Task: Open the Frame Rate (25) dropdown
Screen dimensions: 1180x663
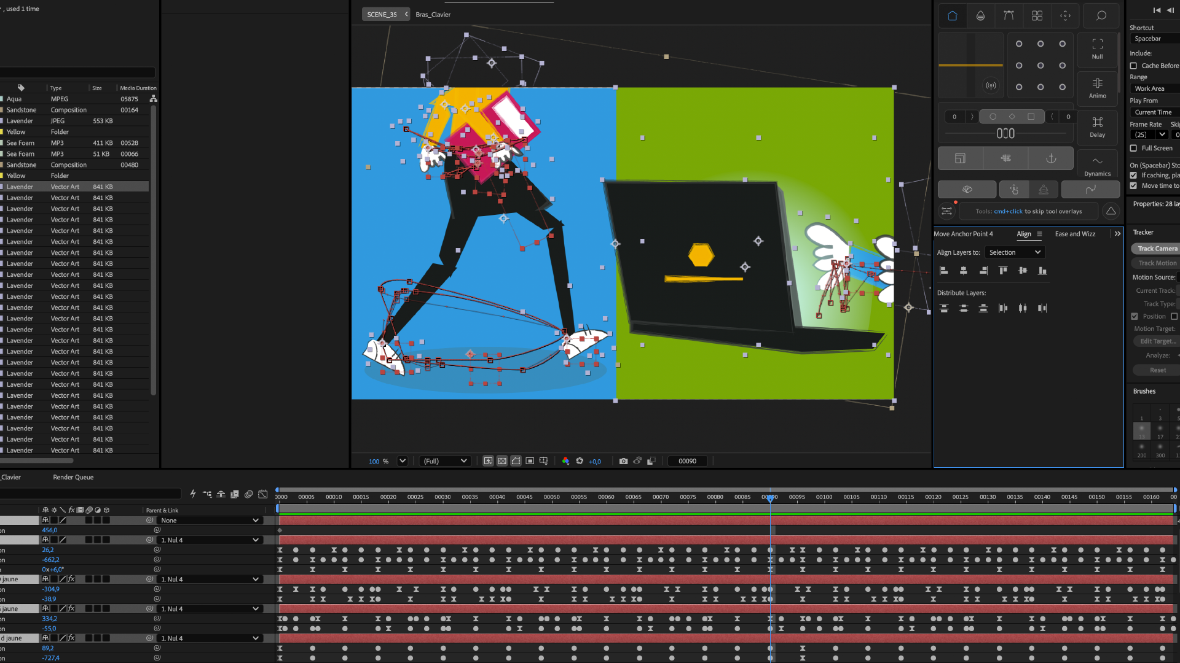Action: (1149, 134)
